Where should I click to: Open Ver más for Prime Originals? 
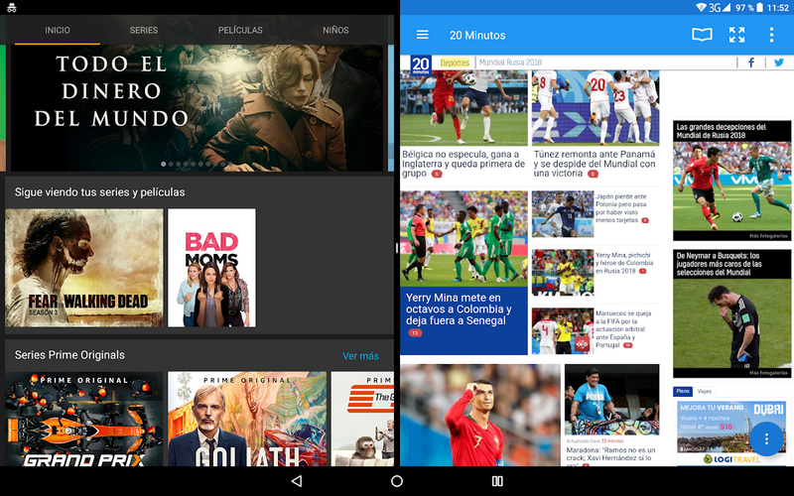360,356
